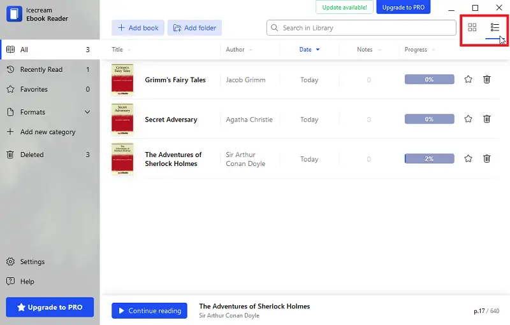Open Secret Adversary cover thumbnail

coord(122,120)
